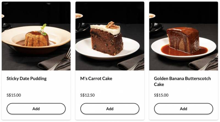
Task: Open the M's Carrot Cake photo
Action: (x=110, y=36)
